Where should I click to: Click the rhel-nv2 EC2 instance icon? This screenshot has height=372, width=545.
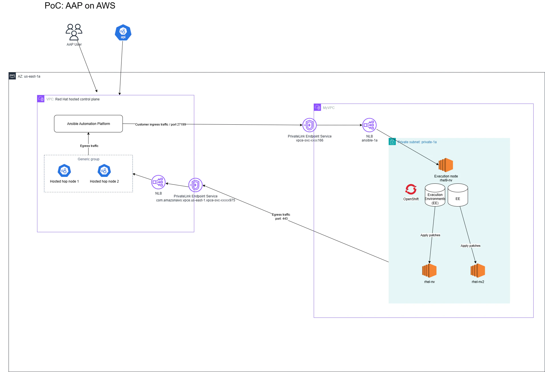[x=478, y=270]
